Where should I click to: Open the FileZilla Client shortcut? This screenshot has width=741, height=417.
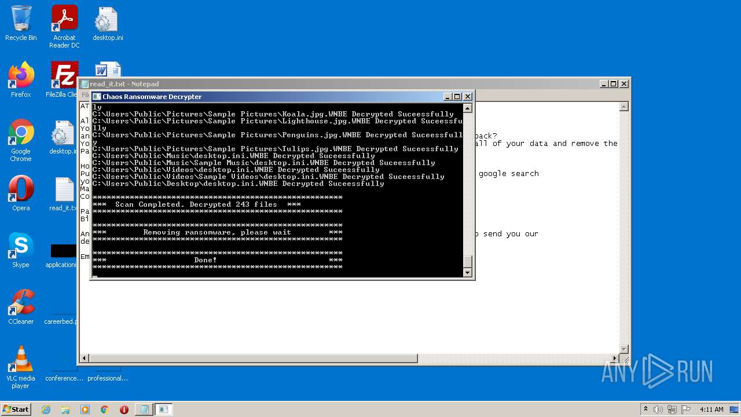pyautogui.click(x=63, y=80)
